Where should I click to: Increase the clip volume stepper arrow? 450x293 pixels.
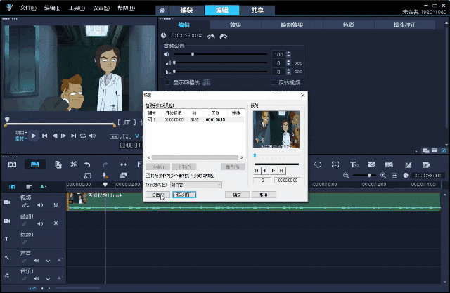click(288, 53)
